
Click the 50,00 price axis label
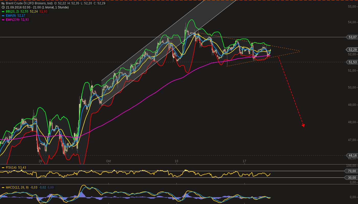tap(352, 87)
